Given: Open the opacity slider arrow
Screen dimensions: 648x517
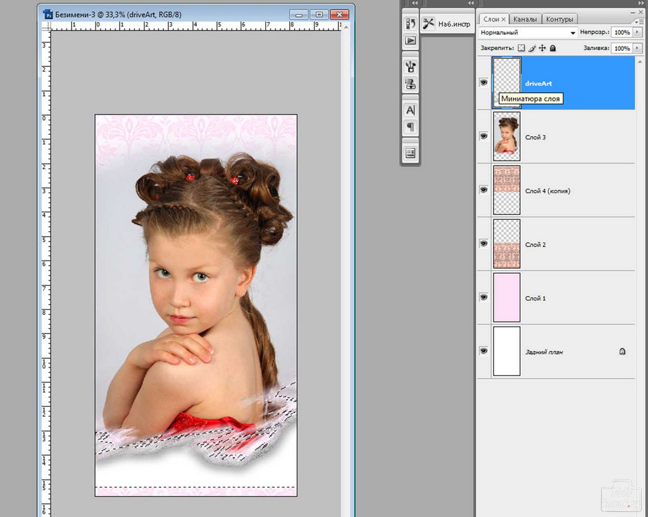Looking at the screenshot, I should pyautogui.click(x=637, y=32).
